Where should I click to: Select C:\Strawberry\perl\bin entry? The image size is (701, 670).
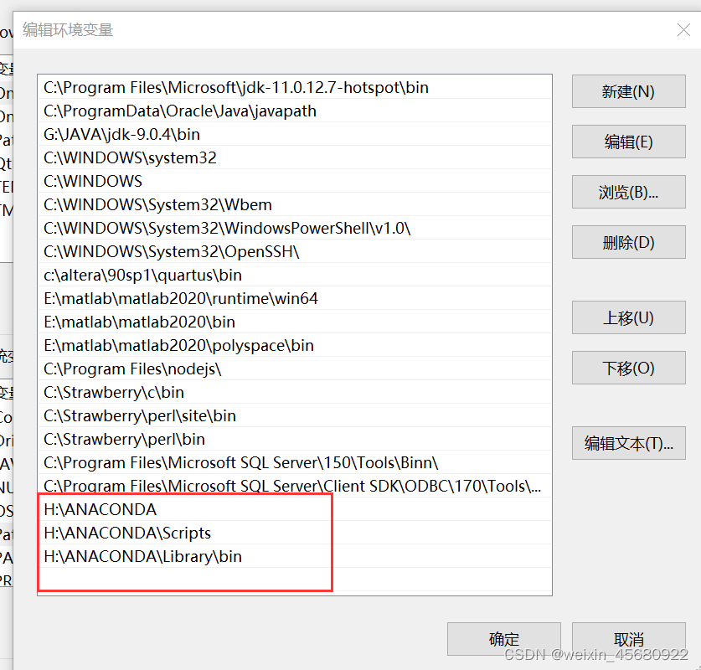[x=295, y=440]
